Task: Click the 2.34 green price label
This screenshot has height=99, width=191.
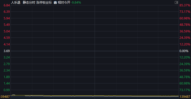Action: [7, 70]
